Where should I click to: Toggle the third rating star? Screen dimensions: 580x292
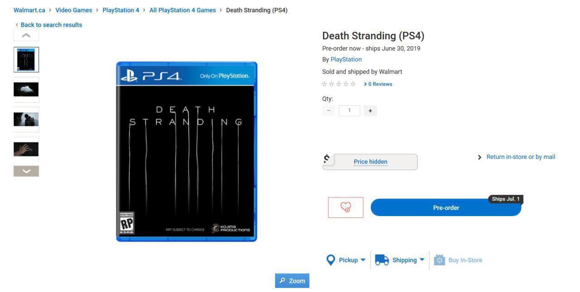click(x=338, y=84)
